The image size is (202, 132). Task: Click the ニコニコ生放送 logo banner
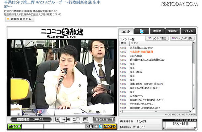62,33
